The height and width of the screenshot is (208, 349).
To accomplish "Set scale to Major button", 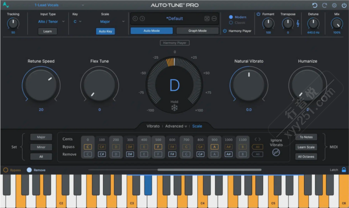I will 41,137.
